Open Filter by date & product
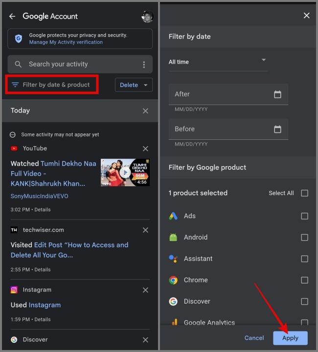 coord(52,85)
